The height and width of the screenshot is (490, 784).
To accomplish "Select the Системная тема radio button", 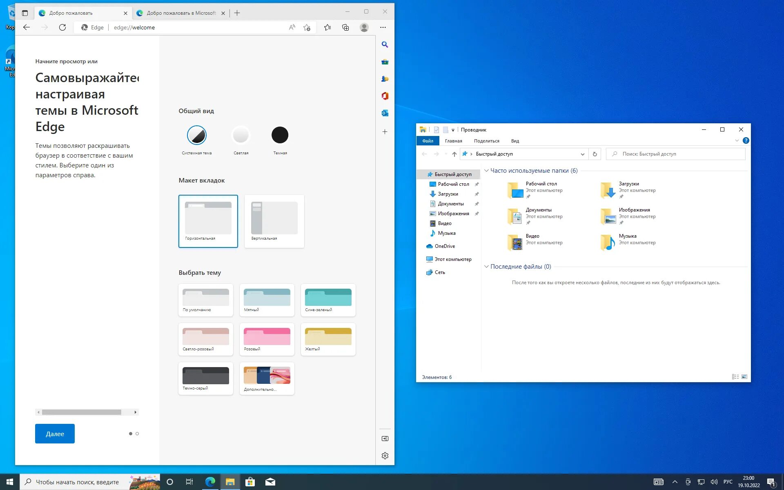I will click(196, 135).
